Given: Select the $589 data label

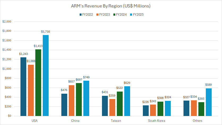Looking at the screenshot, I should click(208, 85).
